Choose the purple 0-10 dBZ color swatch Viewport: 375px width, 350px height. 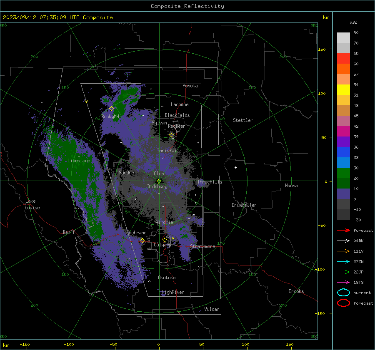[x=343, y=194]
